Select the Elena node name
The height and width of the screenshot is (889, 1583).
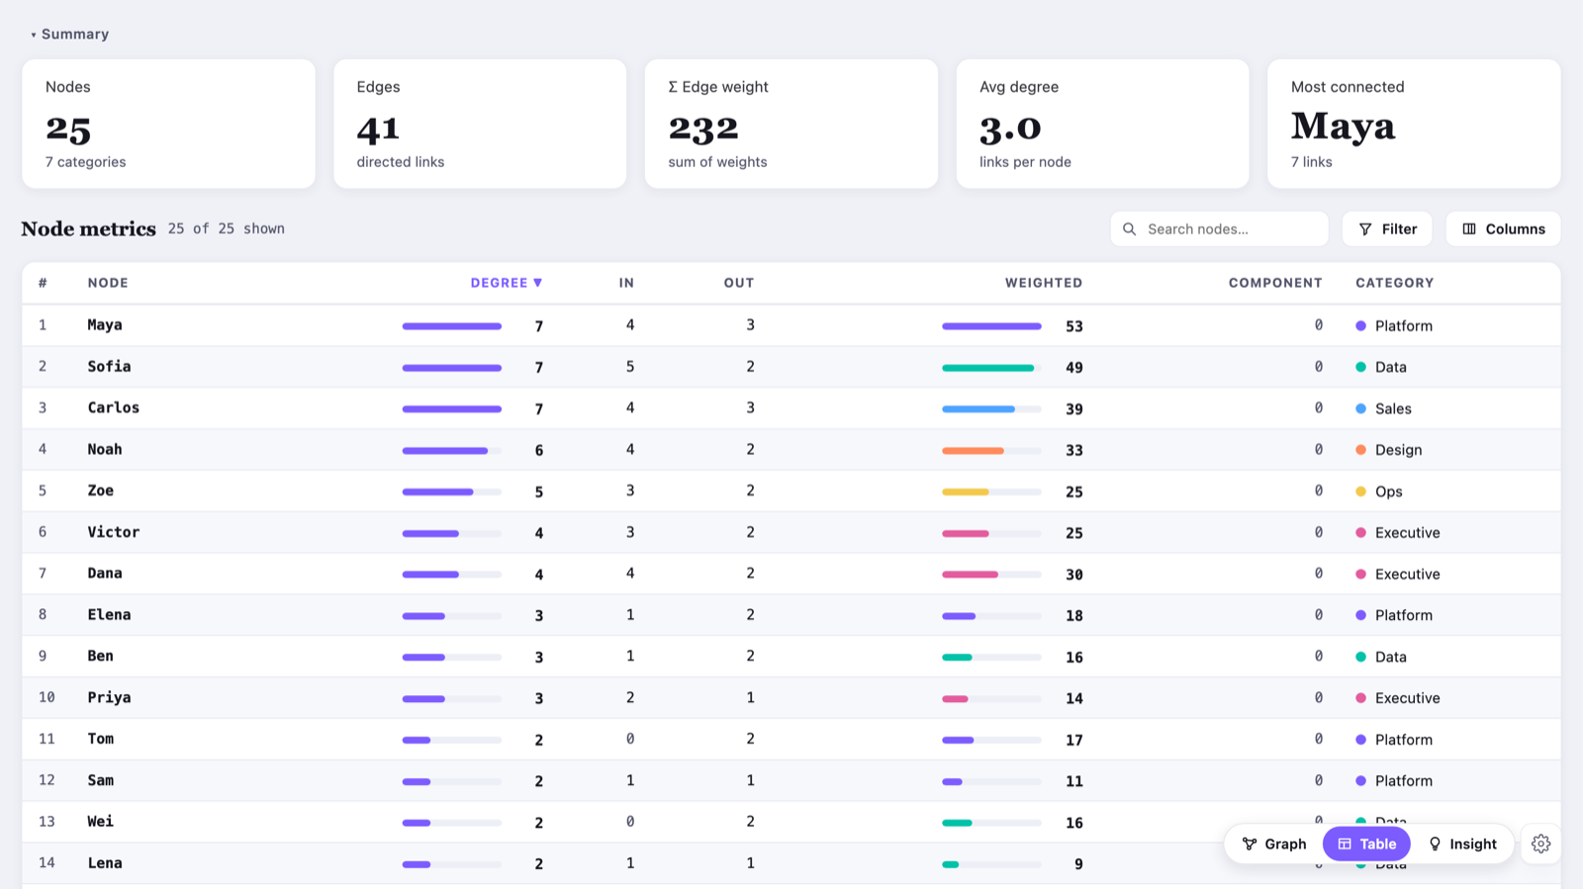coord(109,615)
